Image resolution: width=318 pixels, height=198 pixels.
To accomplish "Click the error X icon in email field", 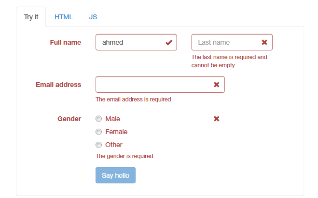I will pos(217,85).
